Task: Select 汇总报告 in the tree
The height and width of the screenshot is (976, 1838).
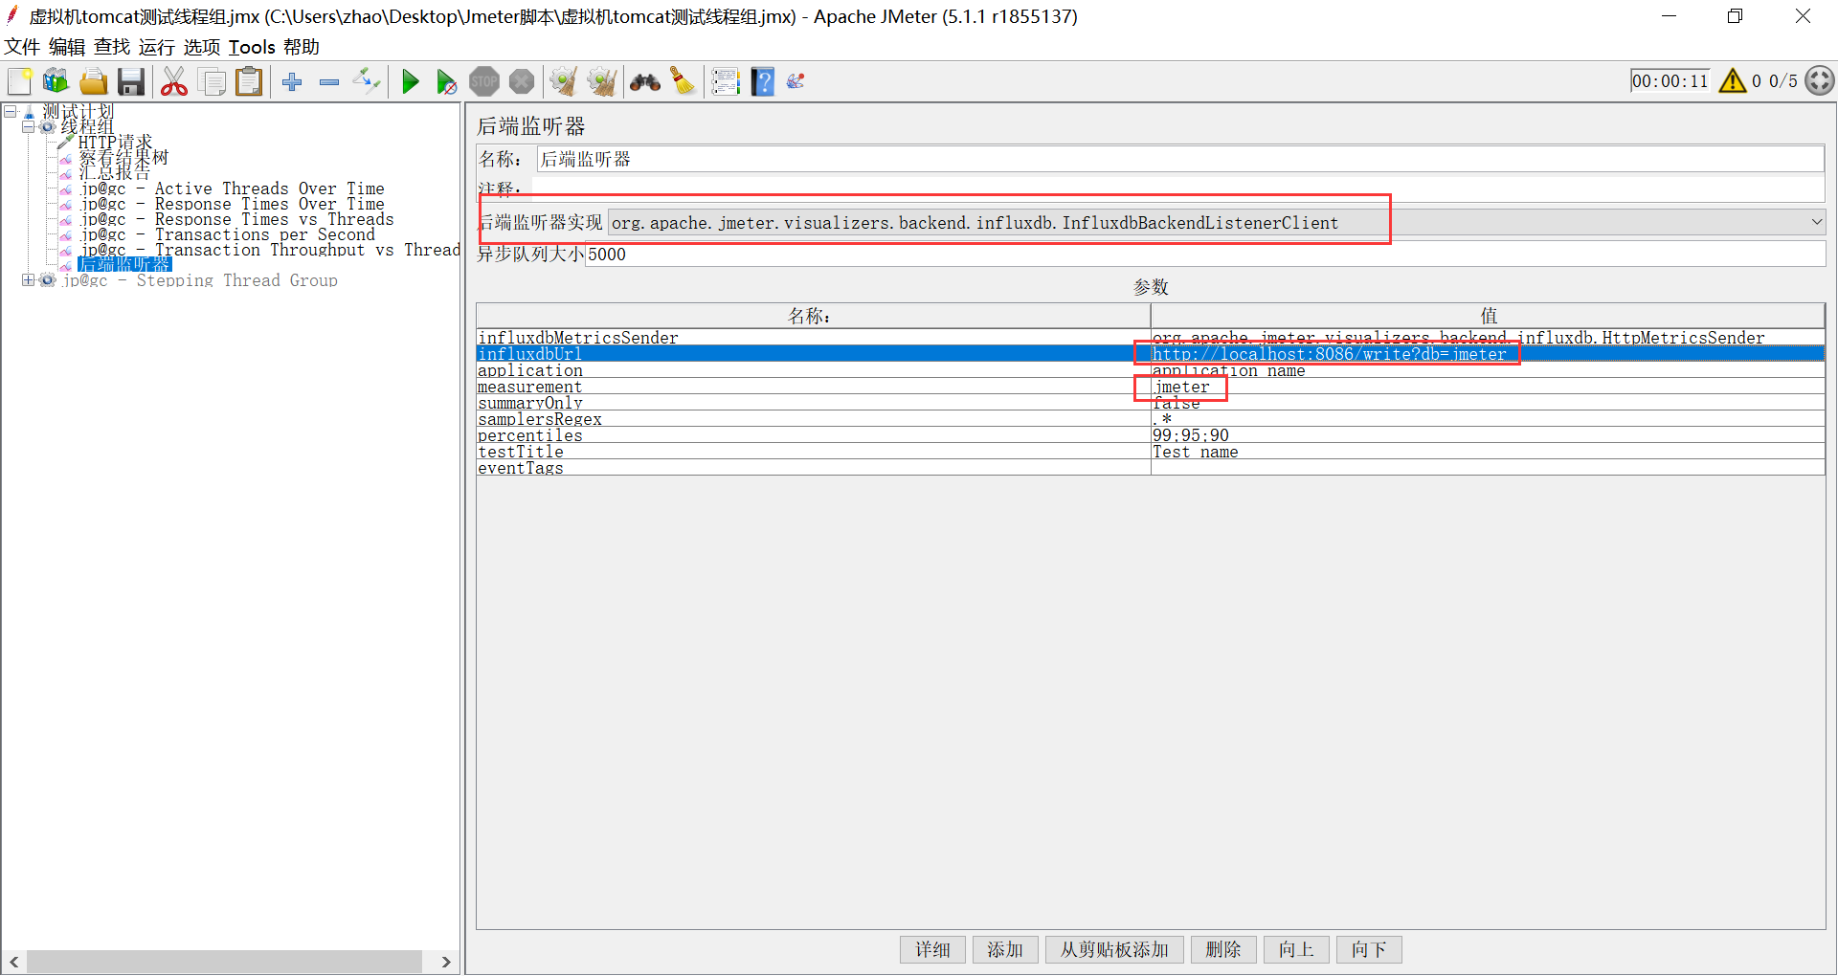Action: [x=115, y=173]
